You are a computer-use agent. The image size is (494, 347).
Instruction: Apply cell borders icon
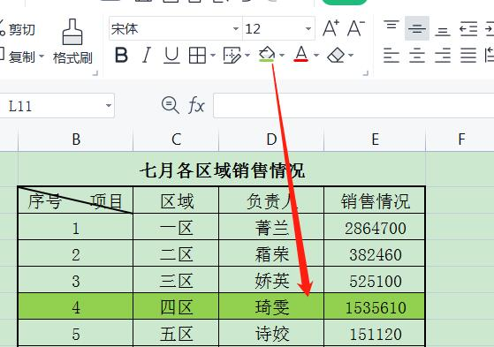198,56
